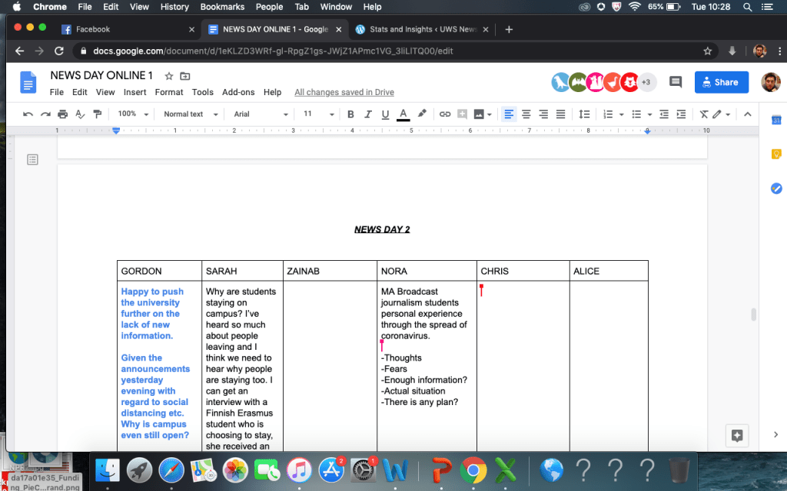Open Google Keep icon in side panel

click(x=775, y=154)
